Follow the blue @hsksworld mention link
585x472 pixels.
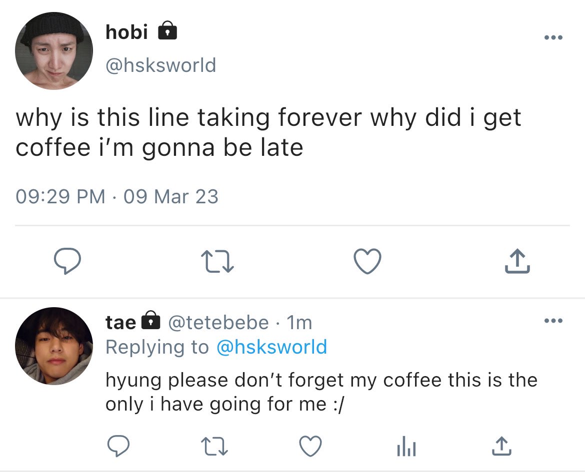click(271, 347)
